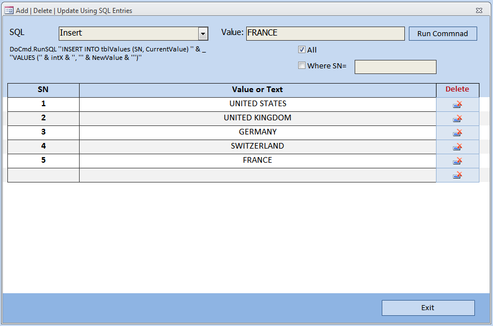Click the Value field containing FRANCE
Image resolution: width=493 pixels, height=326 pixels.
pyautogui.click(x=325, y=33)
